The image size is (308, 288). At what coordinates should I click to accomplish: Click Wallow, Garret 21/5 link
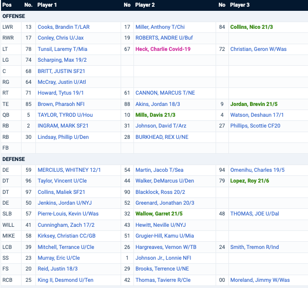159,213
